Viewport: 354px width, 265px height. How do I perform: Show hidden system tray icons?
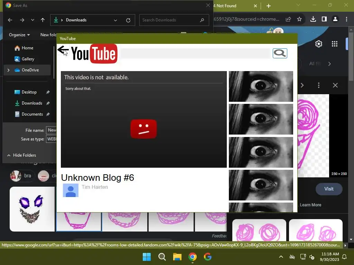coord(281,257)
